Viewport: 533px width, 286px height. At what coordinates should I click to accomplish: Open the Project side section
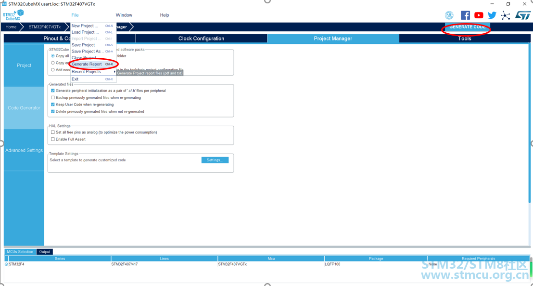pyautogui.click(x=24, y=65)
